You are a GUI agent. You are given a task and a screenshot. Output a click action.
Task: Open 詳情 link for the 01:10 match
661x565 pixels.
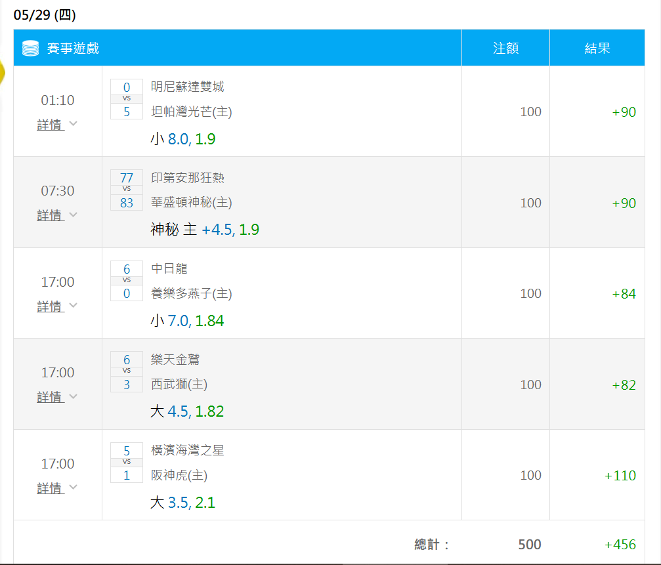coord(51,125)
